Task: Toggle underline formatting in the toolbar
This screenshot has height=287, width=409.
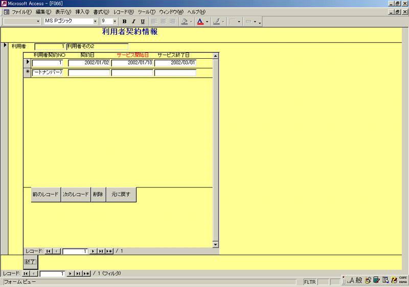Action: click(x=143, y=21)
